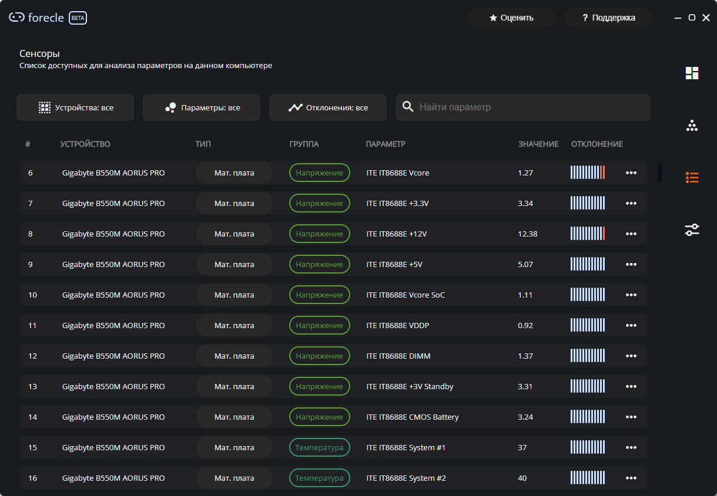Image resolution: width=717 pixels, height=496 pixels.
Task: Select the ITE IT8688E Vcore SoC text
Action: coord(406,295)
